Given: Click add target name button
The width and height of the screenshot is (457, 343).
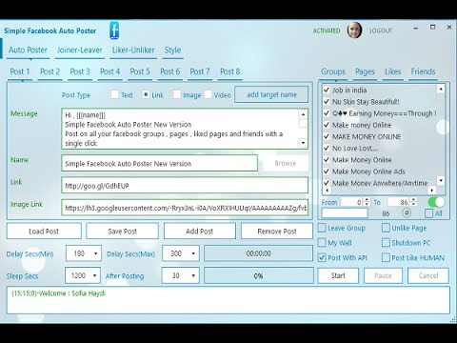Looking at the screenshot, I should tap(271, 94).
